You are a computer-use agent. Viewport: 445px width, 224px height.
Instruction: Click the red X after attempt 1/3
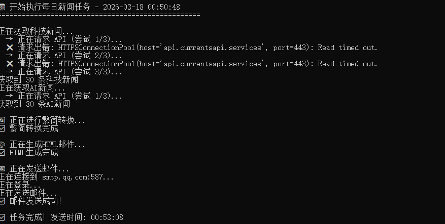(10, 48)
